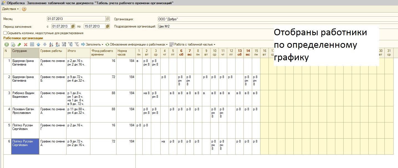Open the calendar picker for the Месяц field
This screenshot has height=168, width=398.
tap(108, 19)
